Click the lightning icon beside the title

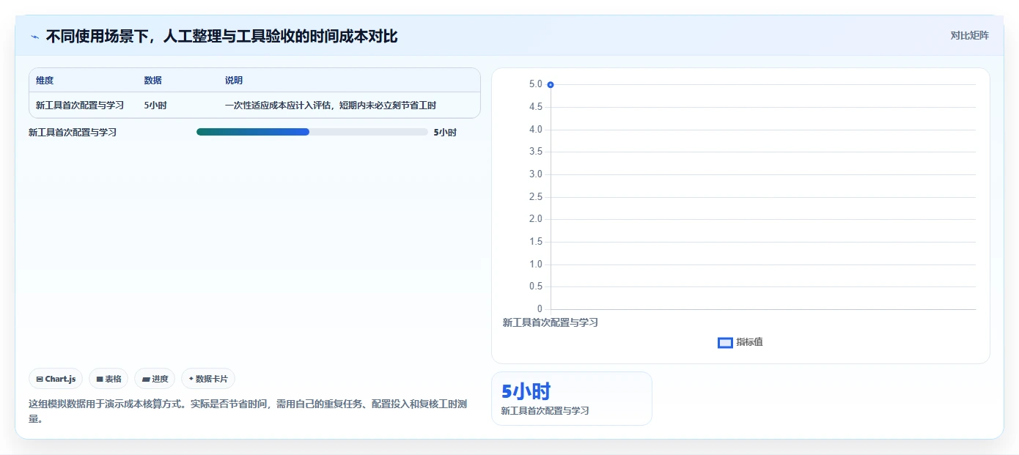point(35,37)
